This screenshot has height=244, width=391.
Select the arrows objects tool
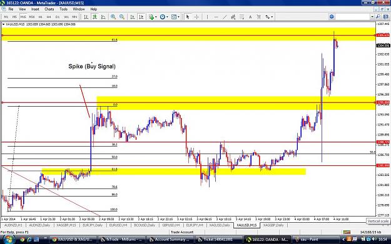268,17
